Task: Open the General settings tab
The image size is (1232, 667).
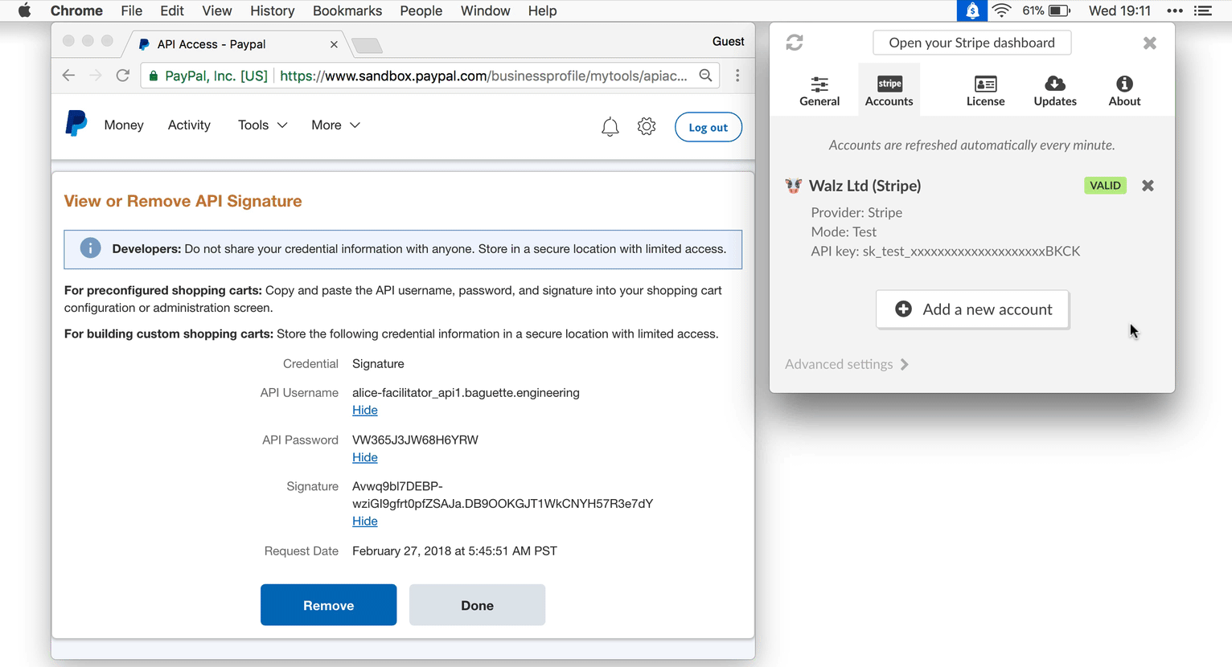Action: pos(819,91)
